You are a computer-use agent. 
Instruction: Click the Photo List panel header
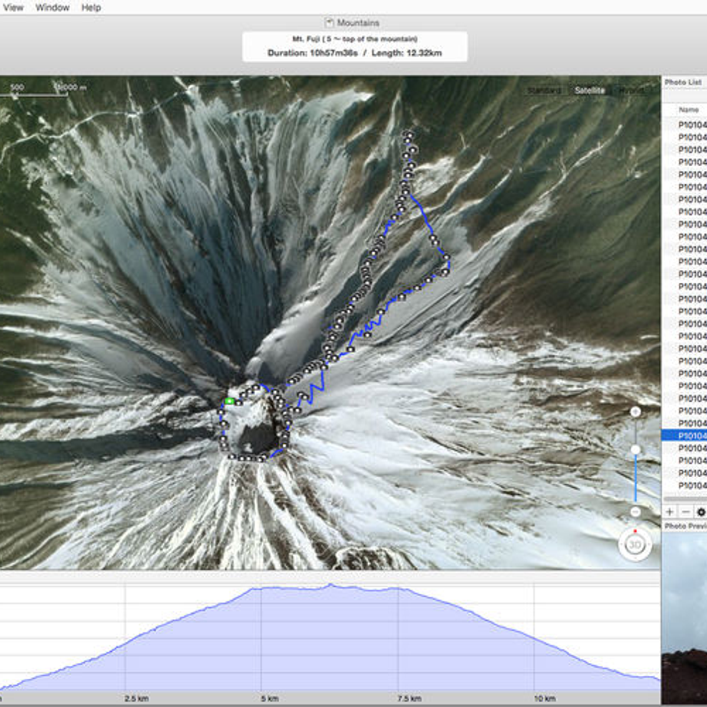(x=683, y=82)
